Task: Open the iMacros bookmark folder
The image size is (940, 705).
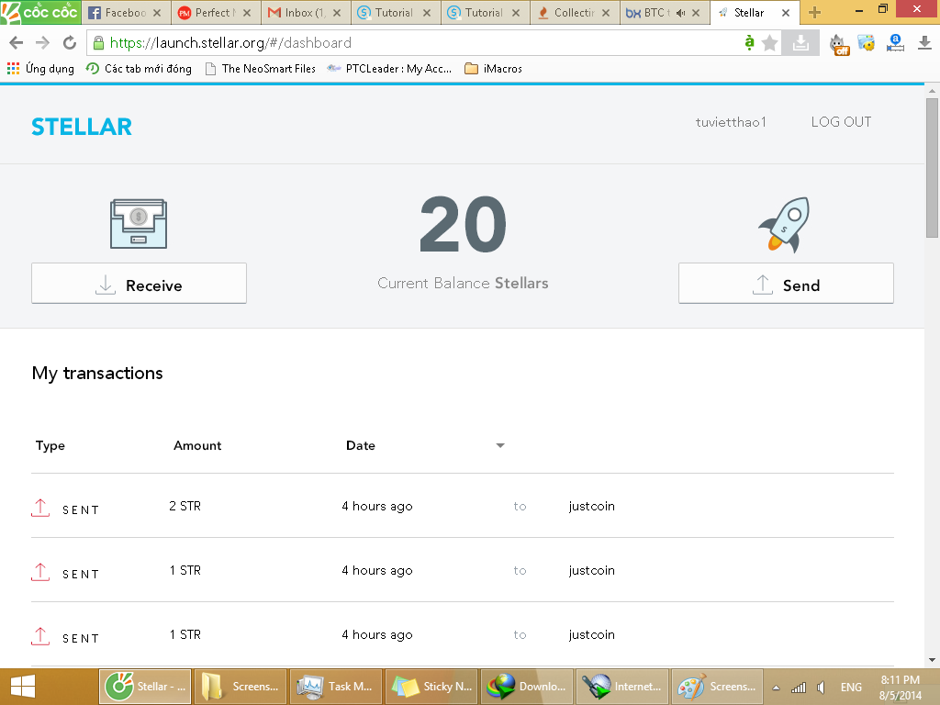Action: click(x=493, y=68)
